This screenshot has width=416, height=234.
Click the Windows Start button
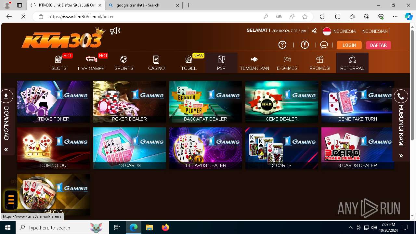click(8, 227)
